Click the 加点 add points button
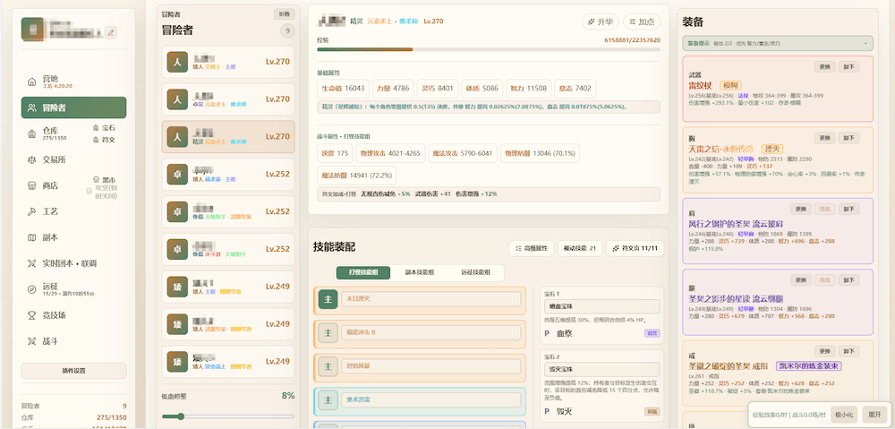This screenshot has width=895, height=429. (x=642, y=21)
